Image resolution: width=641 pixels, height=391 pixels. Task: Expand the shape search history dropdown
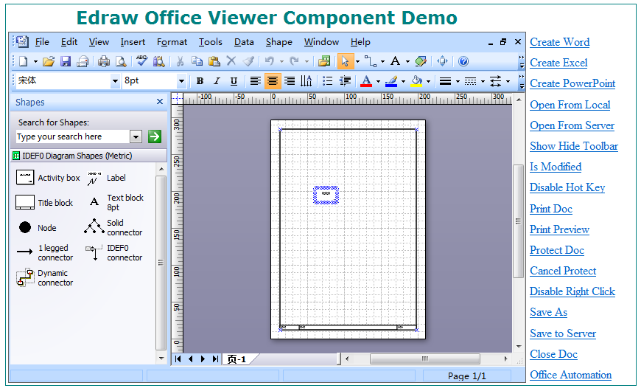click(136, 136)
